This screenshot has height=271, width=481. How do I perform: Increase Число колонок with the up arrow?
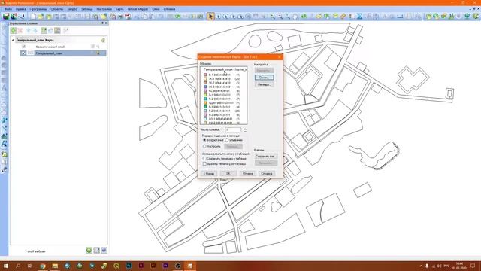[245, 129]
